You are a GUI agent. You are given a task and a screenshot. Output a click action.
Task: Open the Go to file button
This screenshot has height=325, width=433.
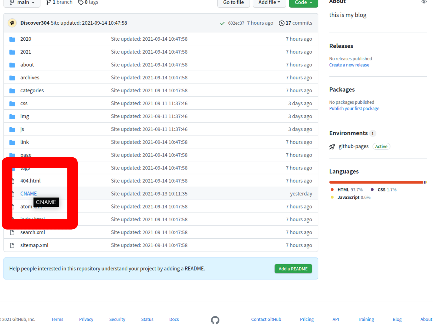pos(234,3)
